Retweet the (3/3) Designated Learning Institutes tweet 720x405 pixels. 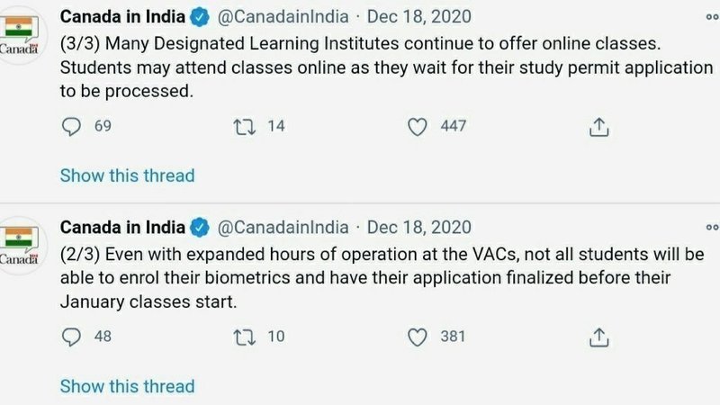(242, 127)
